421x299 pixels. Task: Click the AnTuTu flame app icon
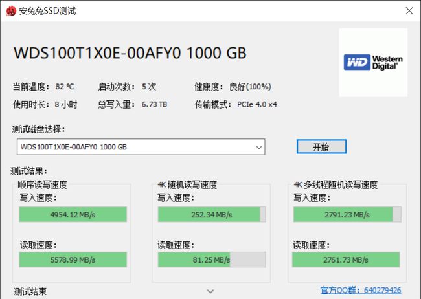[x=11, y=11]
